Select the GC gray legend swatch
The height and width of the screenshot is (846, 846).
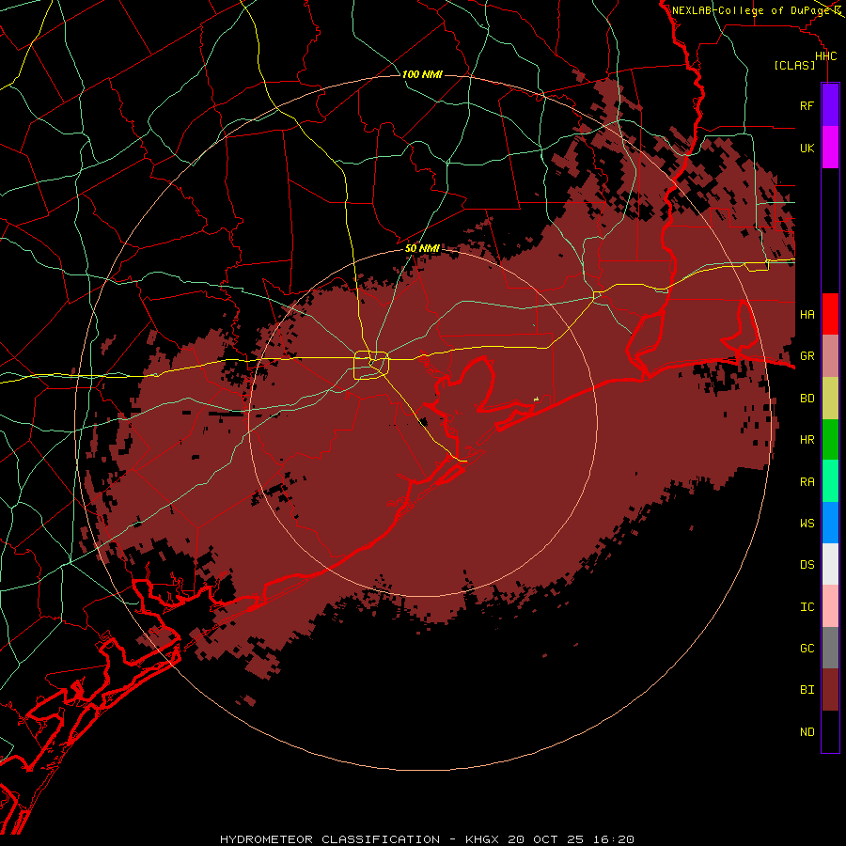pyautogui.click(x=830, y=648)
